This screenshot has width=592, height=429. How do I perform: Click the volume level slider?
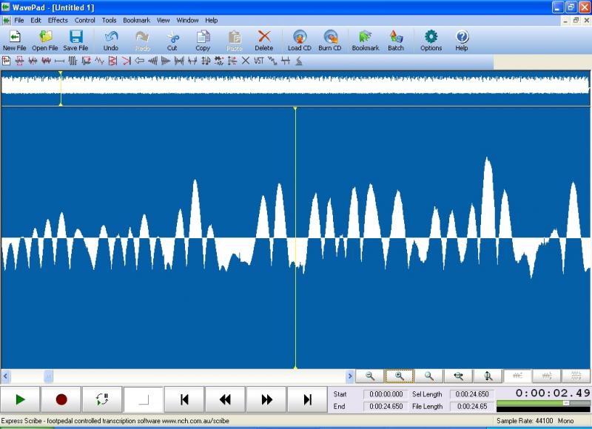click(x=566, y=403)
